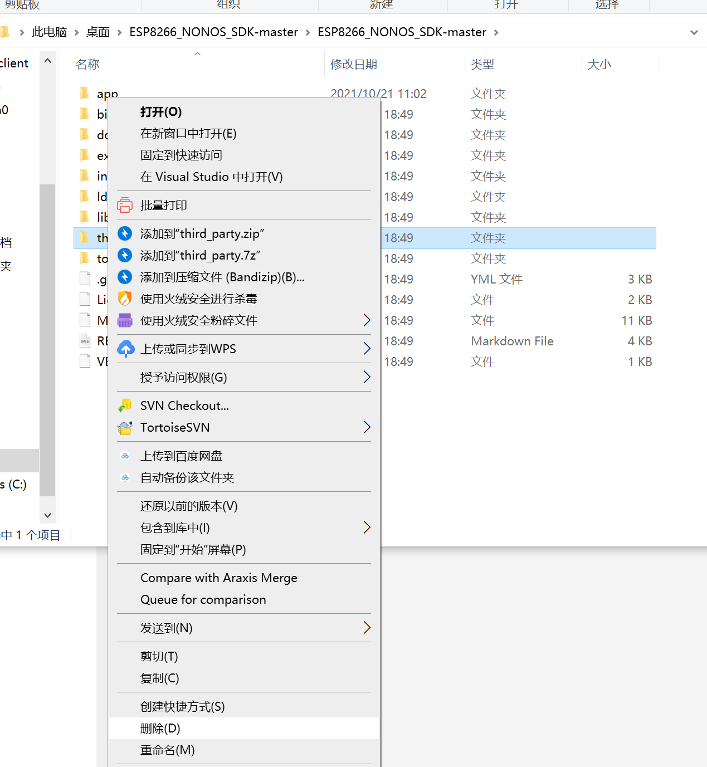This screenshot has height=767, width=707.
Task: Click the 7z archive icon beside 添加到"third_party.7z"
Action: pos(124,255)
